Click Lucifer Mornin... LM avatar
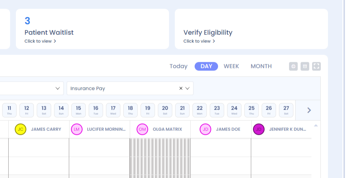Viewport: 346px width, 178px height. [76, 129]
